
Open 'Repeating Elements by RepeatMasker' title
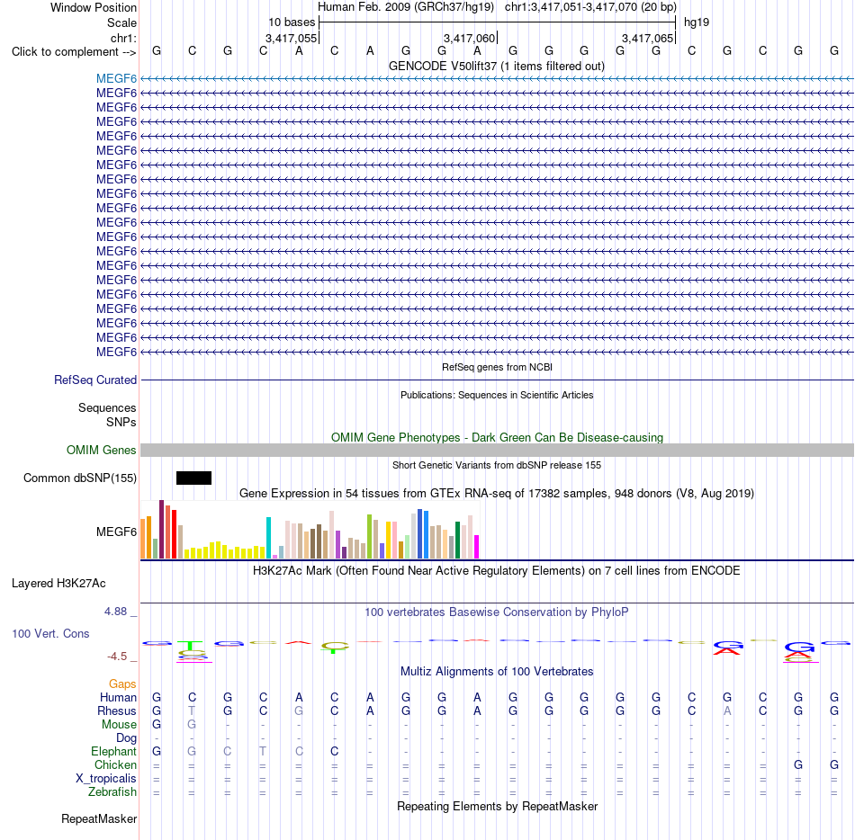coord(497,806)
